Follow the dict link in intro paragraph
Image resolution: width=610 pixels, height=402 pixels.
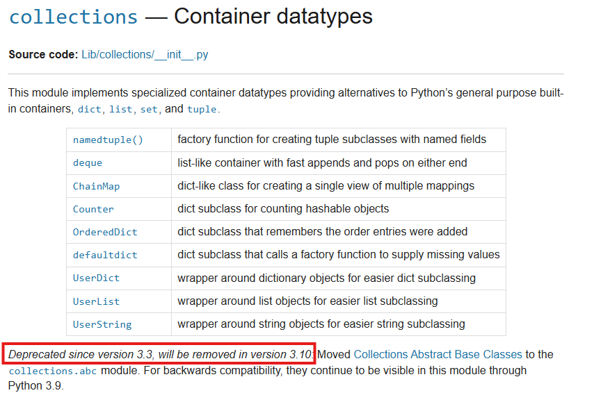[x=89, y=109]
